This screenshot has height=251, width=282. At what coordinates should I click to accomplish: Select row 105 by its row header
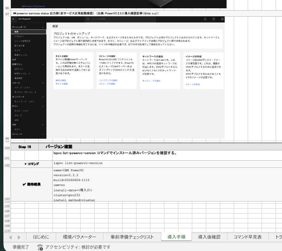coord(7,206)
